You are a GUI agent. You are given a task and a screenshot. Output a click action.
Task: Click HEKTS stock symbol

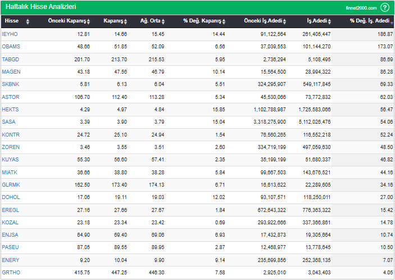point(11,109)
